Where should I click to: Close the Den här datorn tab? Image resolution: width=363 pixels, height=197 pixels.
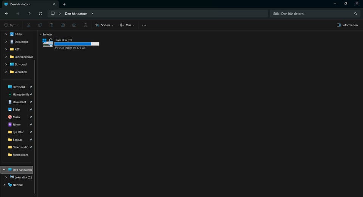coord(54,4)
